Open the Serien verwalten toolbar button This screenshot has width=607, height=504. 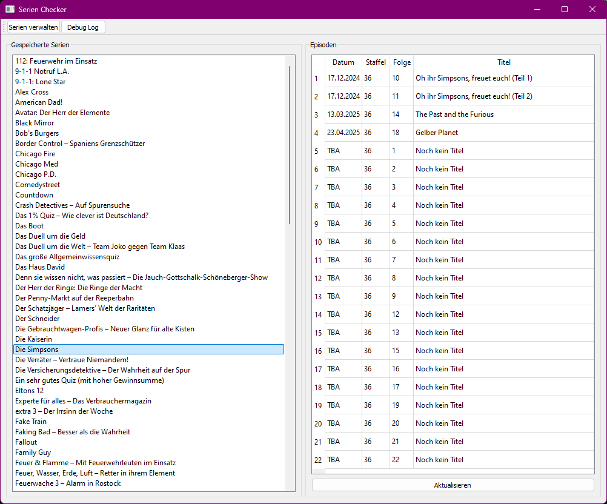[x=33, y=27]
